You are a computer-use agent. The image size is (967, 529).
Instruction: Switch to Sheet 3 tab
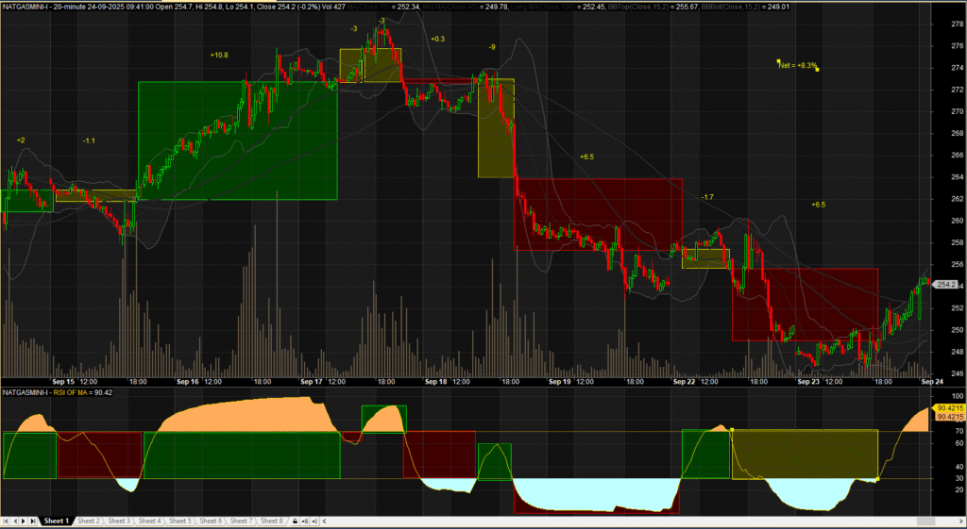(119, 521)
